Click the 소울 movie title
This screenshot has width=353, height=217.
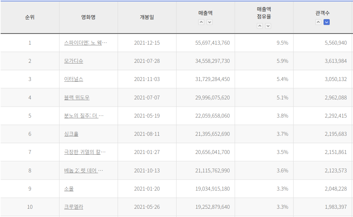click(69, 189)
